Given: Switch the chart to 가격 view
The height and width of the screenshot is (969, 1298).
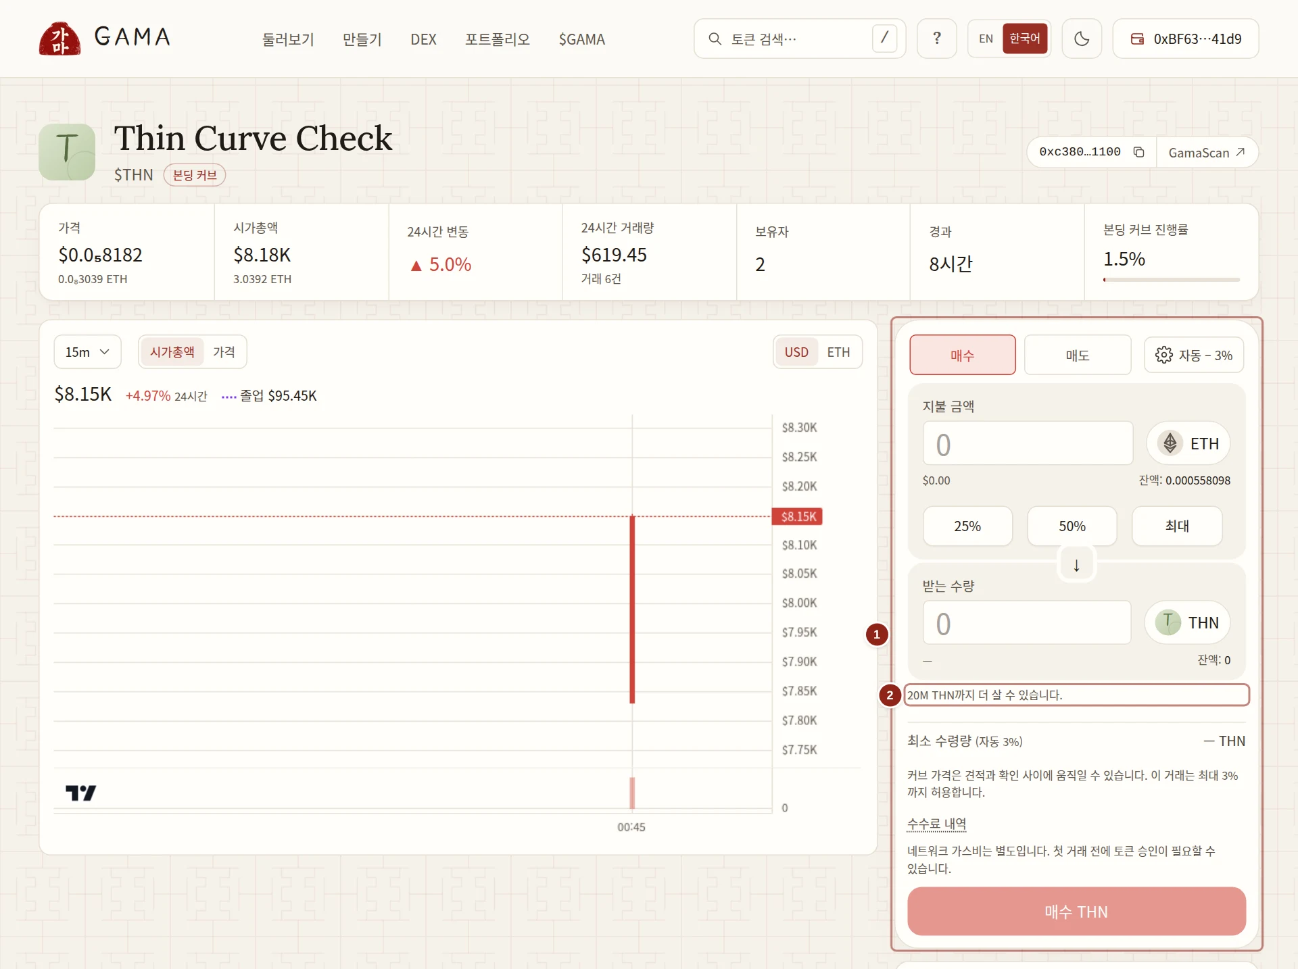Looking at the screenshot, I should [x=224, y=352].
